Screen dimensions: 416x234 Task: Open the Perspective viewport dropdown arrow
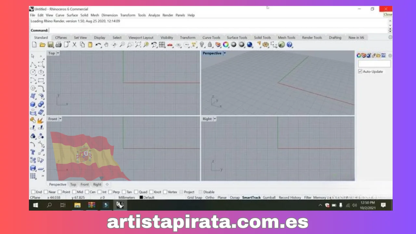224,53
